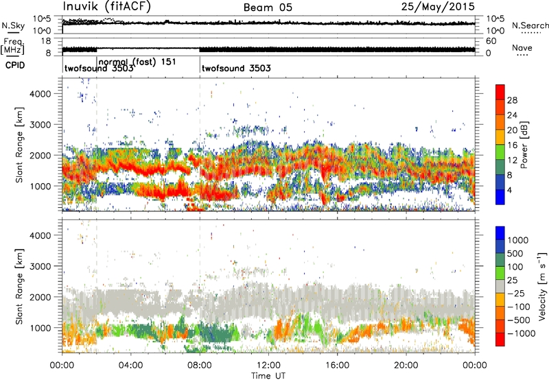The height and width of the screenshot is (380, 549).
Task: Click '4000' tick on power panel axis
Action: 40,94
